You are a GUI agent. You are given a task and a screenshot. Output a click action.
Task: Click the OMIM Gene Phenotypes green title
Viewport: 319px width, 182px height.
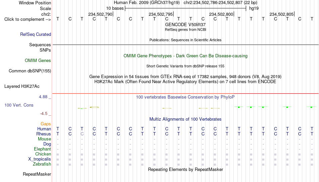pyautogui.click(x=185, y=56)
